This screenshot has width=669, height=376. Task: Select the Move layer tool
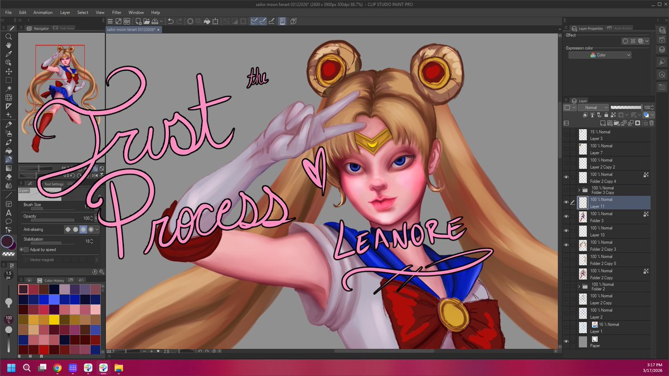(8, 71)
